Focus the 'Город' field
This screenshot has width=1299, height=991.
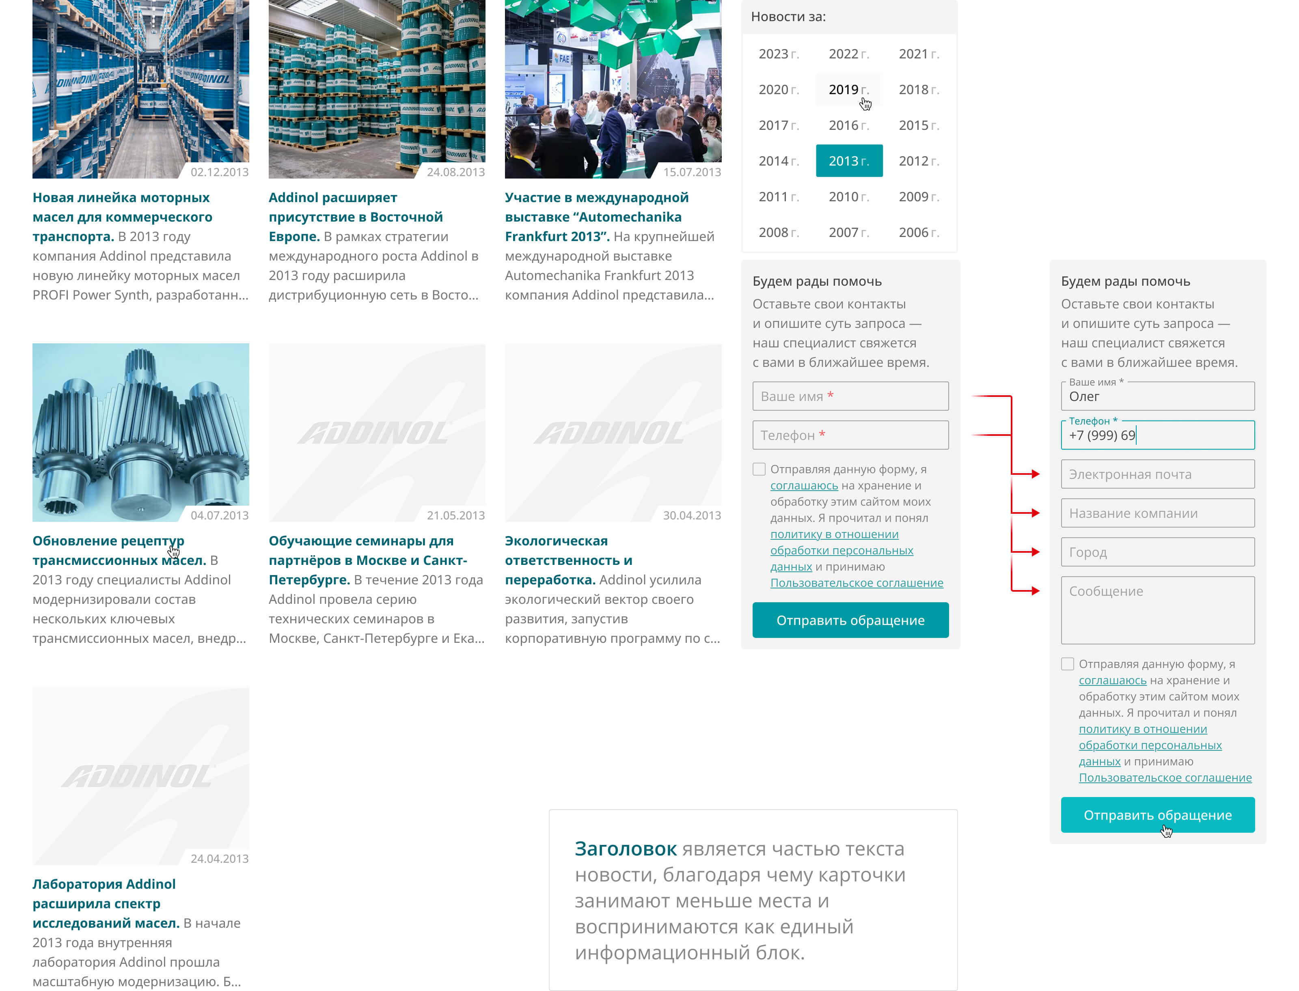[1157, 552]
